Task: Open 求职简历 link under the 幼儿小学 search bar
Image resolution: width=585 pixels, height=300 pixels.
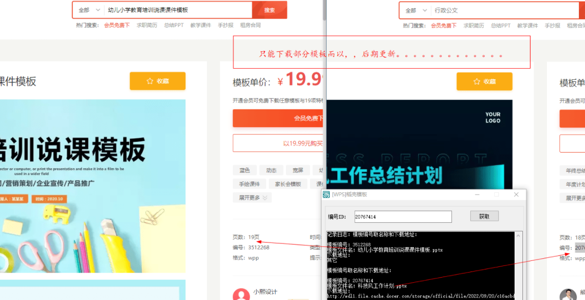Action: [147, 25]
